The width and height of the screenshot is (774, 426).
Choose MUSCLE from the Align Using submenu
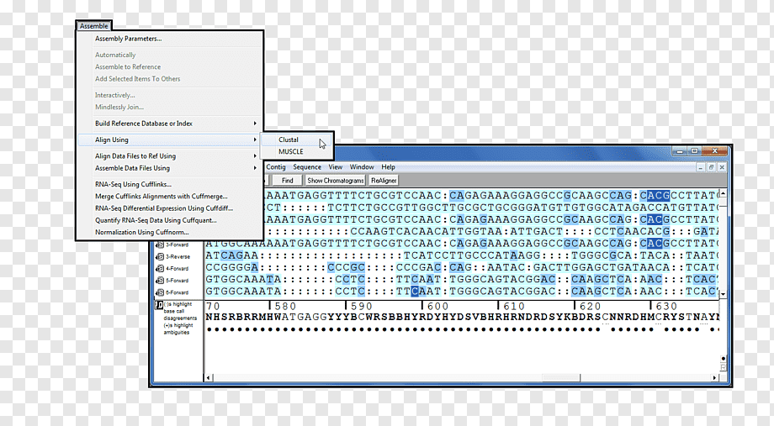(x=291, y=151)
